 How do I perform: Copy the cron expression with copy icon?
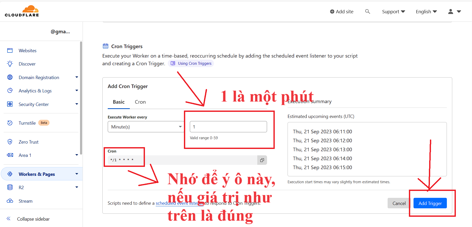click(x=262, y=160)
